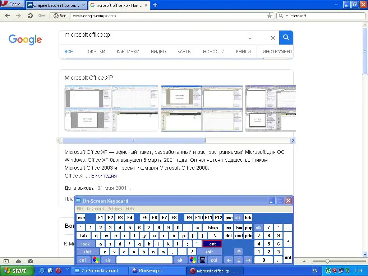Click the browser forward arrow
The width and height of the screenshot is (368, 276).
coord(19,16)
